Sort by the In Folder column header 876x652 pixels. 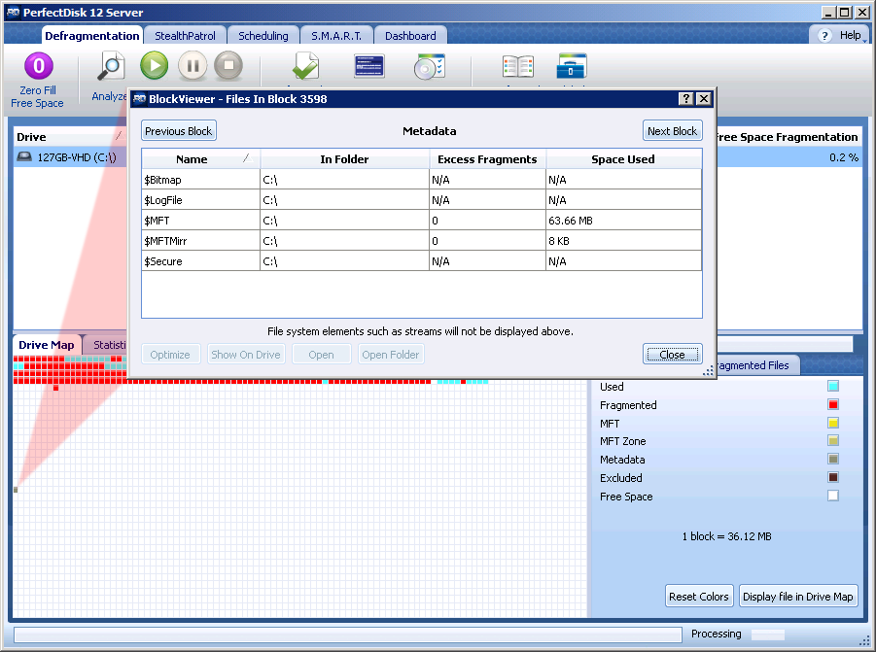click(345, 159)
